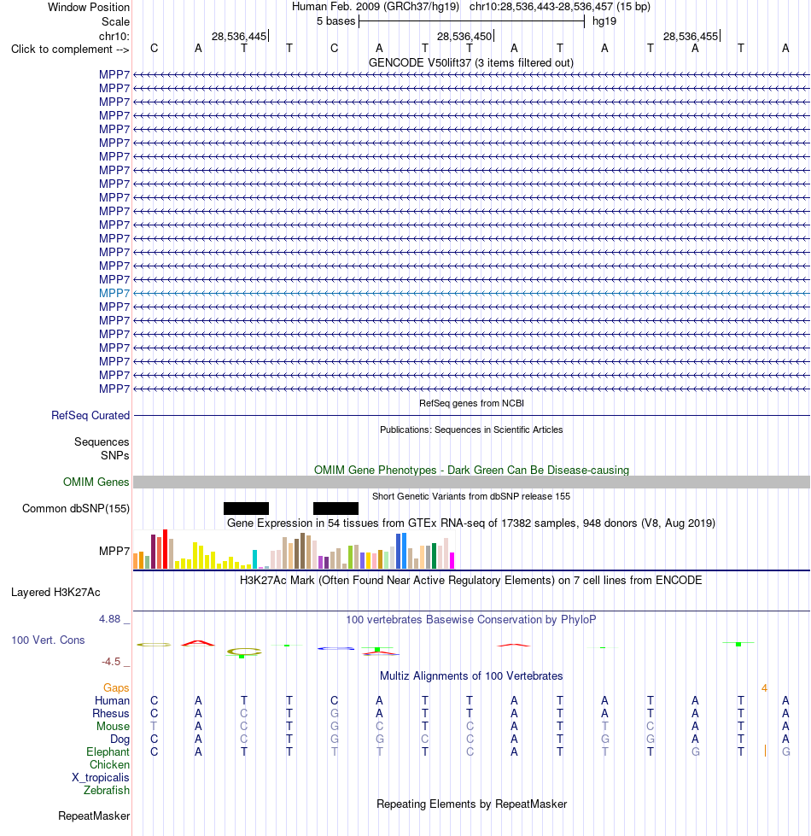Click the 'Mouse' alignment row label
Screen dimensions: 811x836
coord(113,726)
